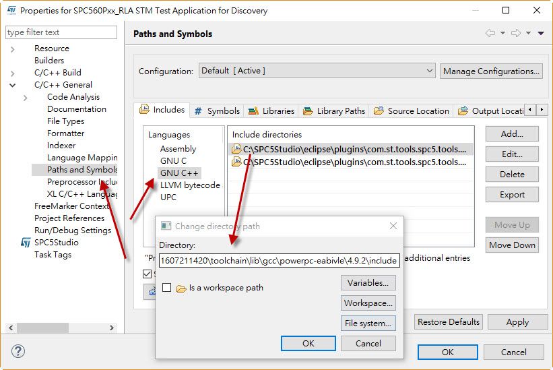Image resolution: width=553 pixels, height=370 pixels.
Task: Click the Export button
Action: (512, 195)
